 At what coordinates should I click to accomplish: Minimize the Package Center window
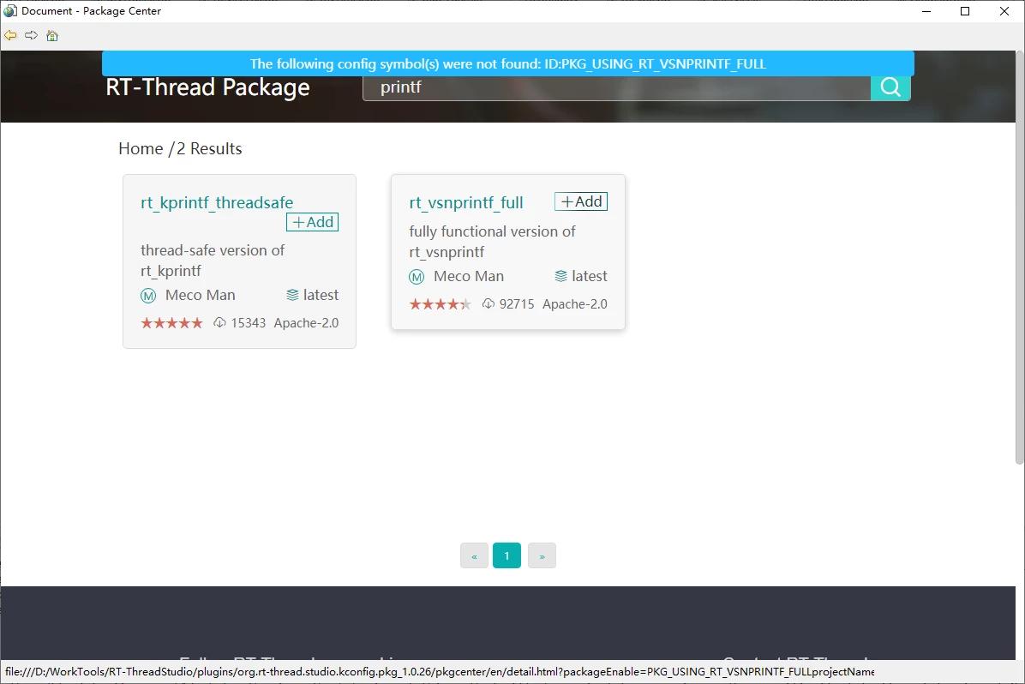(x=926, y=11)
